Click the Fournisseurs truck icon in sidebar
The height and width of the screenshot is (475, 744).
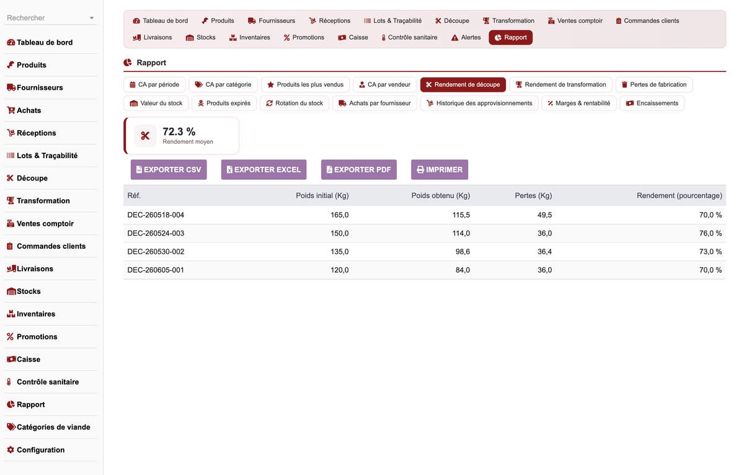point(11,88)
